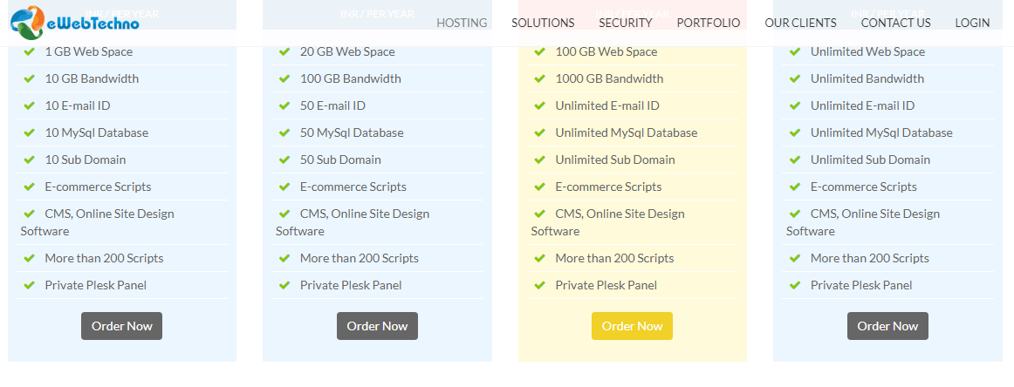Open the OUR CLIENTS page
The image size is (1014, 387).
pos(800,24)
